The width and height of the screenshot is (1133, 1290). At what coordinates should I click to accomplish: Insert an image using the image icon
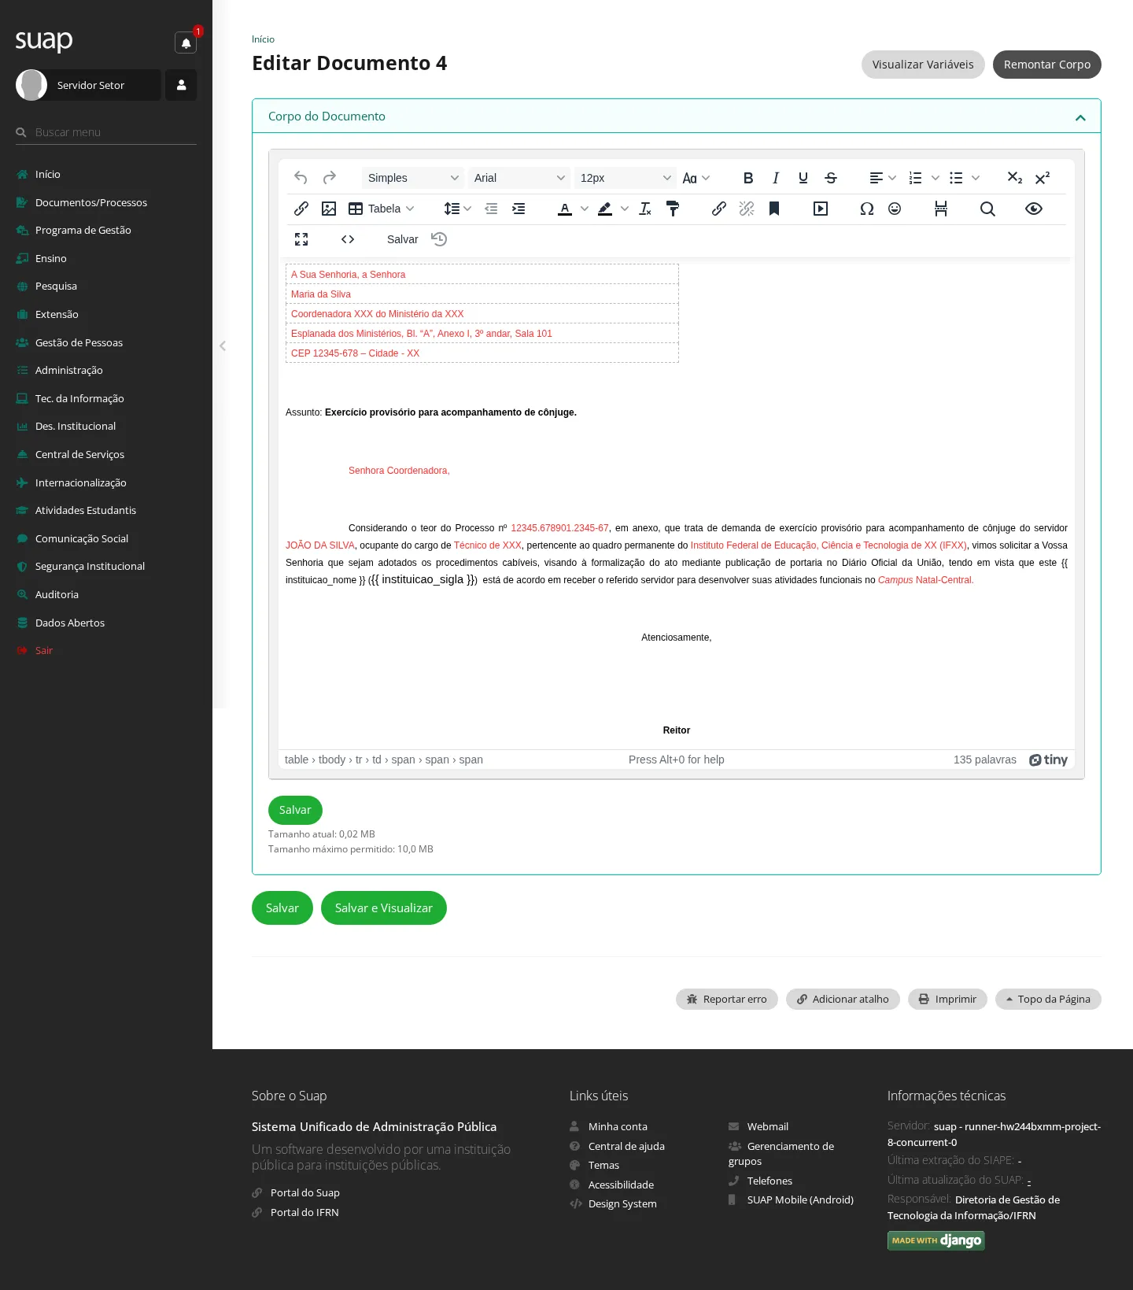click(x=329, y=209)
